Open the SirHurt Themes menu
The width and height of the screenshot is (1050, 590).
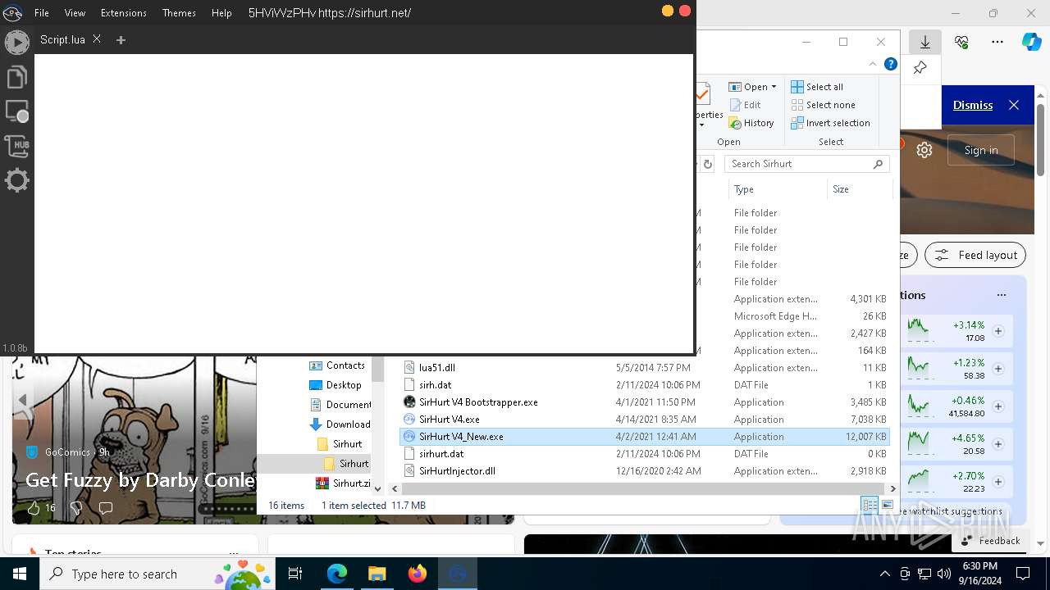[x=179, y=13]
